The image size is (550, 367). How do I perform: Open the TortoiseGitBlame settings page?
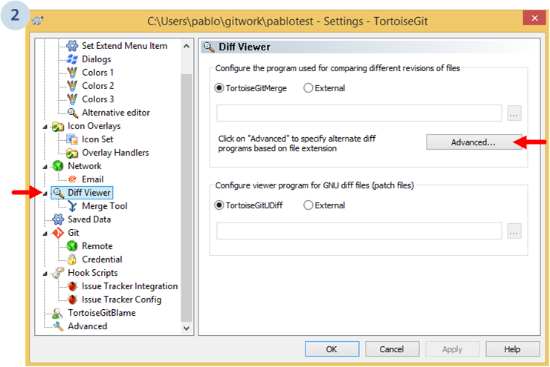coord(102,313)
